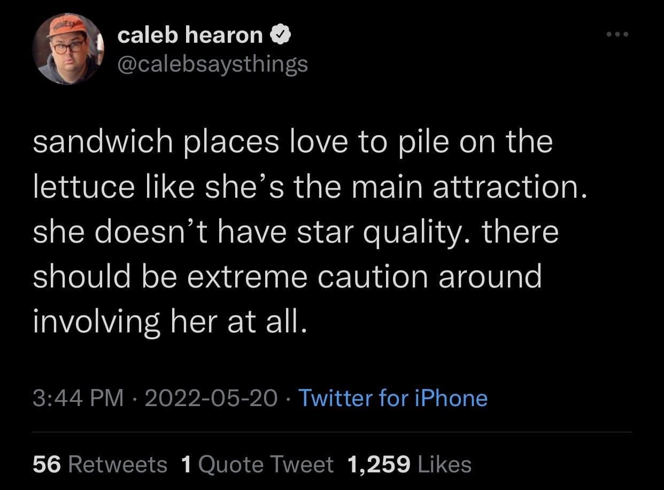Viewport: 664px width, 490px height.
Task: Click the @calebsaysthings handle
Action: 212,64
